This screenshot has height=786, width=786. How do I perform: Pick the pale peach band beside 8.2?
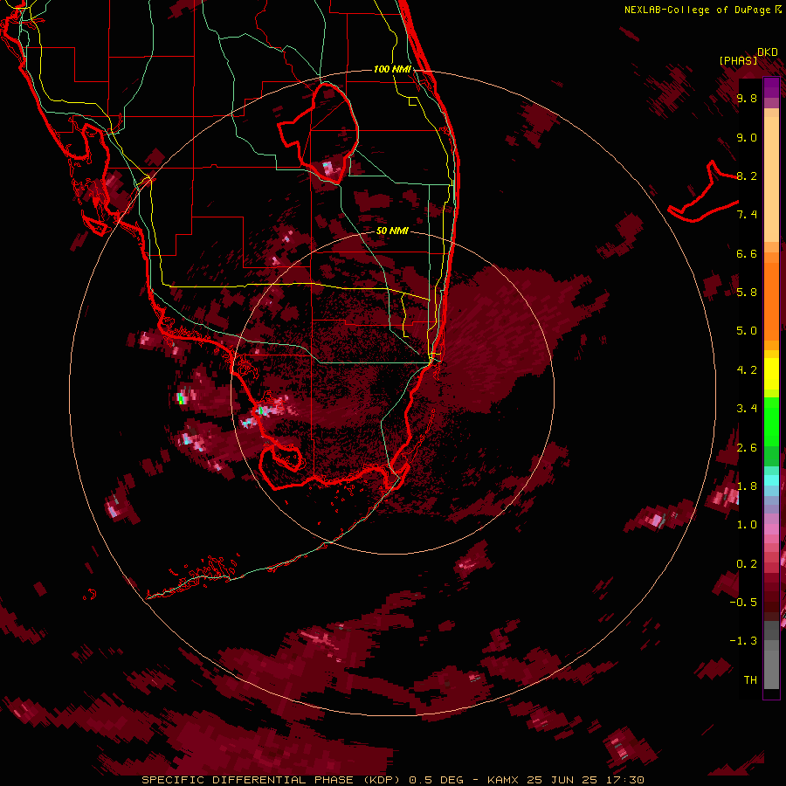(x=771, y=179)
